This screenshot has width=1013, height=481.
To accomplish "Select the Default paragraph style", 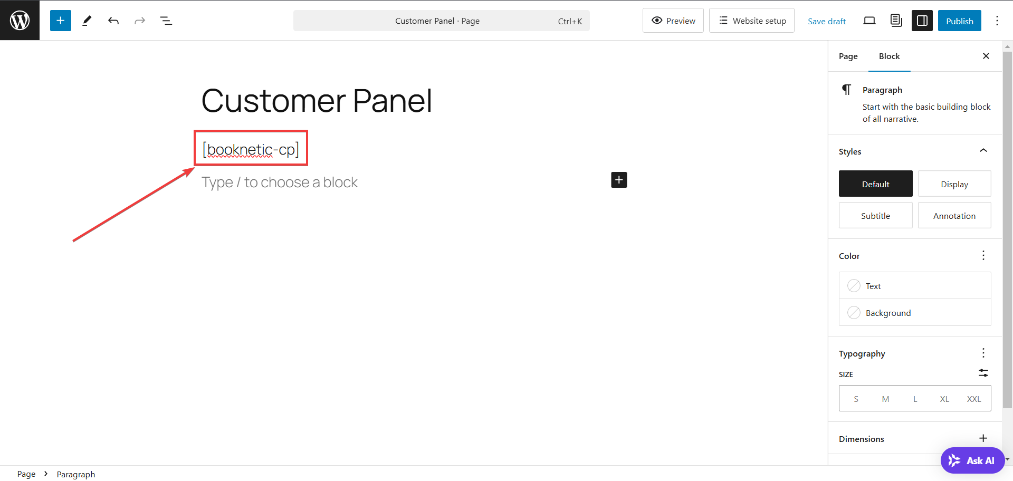I will (875, 184).
